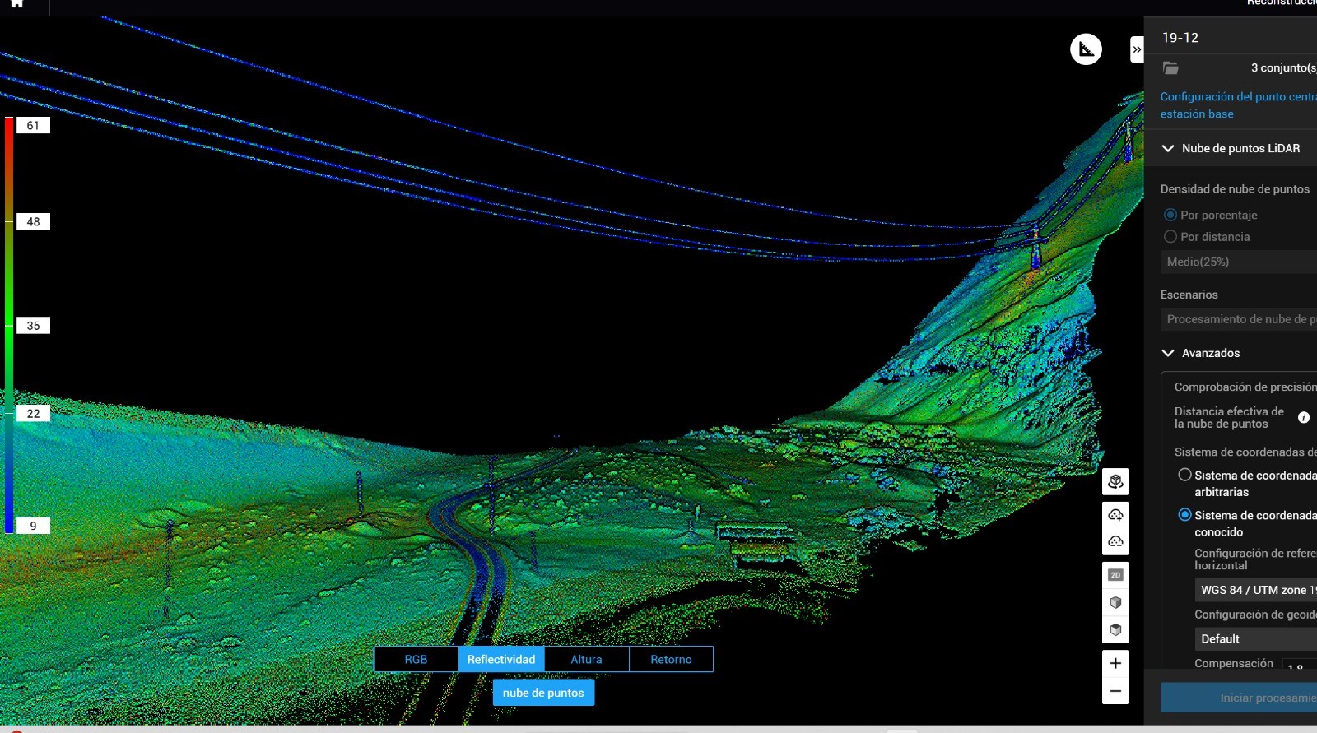1317x733 pixels.
Task: Switch coloring to Altura tab
Action: click(586, 659)
